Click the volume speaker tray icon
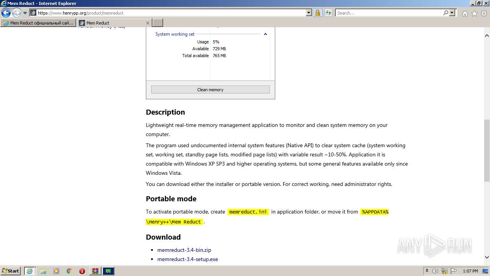490x276 pixels. [436, 271]
